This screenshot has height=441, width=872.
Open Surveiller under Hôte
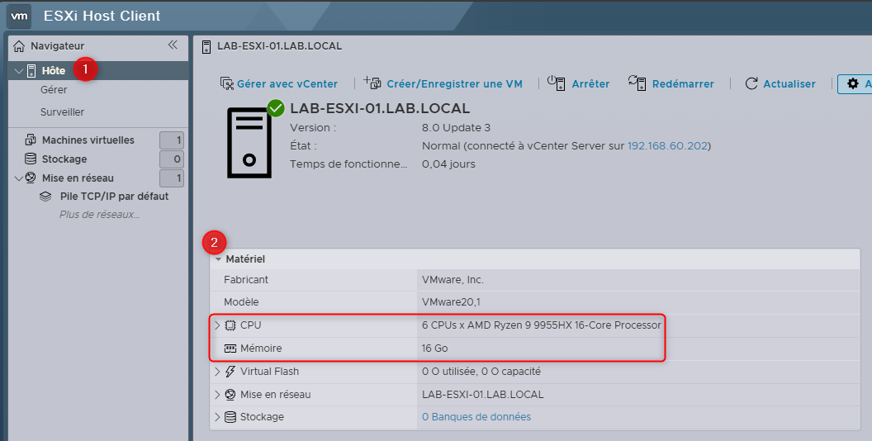(x=62, y=111)
